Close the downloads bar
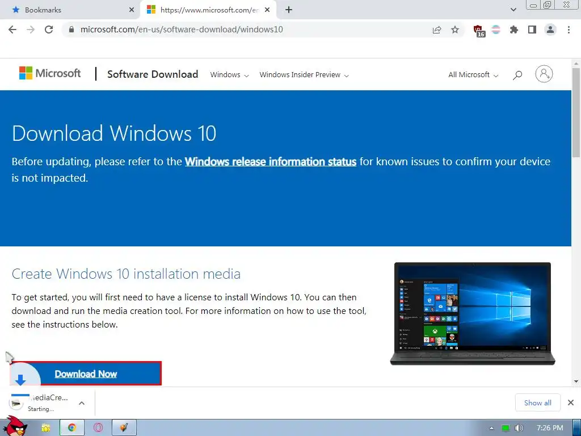Image resolution: width=581 pixels, height=436 pixels. [x=571, y=403]
